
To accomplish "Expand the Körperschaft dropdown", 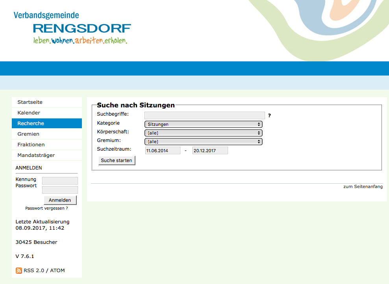I will point(203,133).
